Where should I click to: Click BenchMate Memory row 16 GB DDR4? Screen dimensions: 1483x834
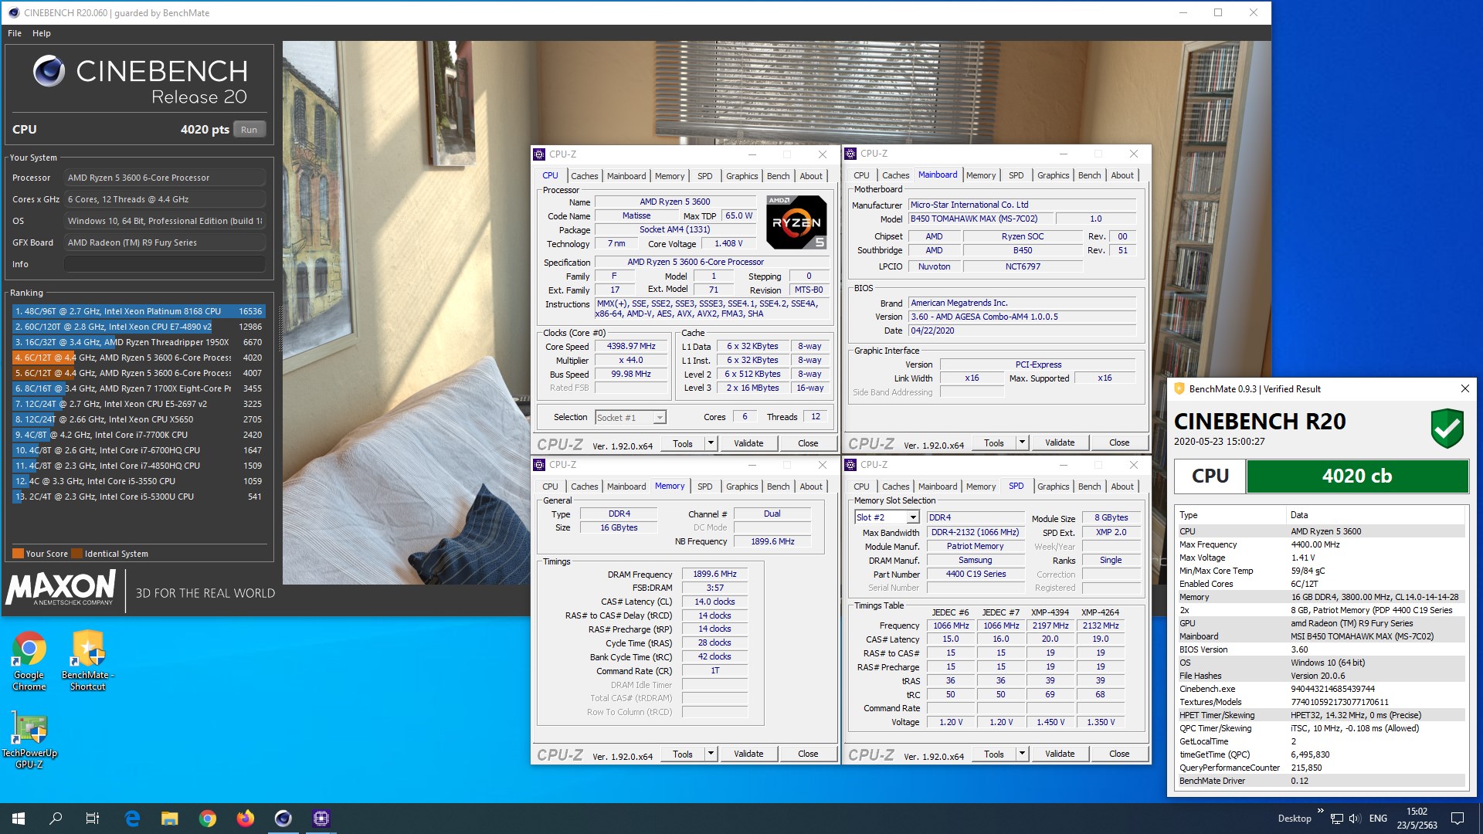(1320, 597)
